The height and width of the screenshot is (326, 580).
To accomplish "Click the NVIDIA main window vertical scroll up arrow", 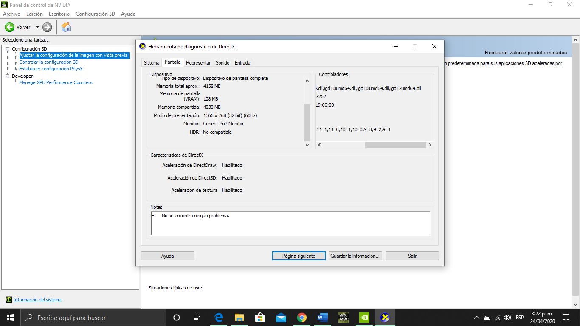I will pos(576,39).
